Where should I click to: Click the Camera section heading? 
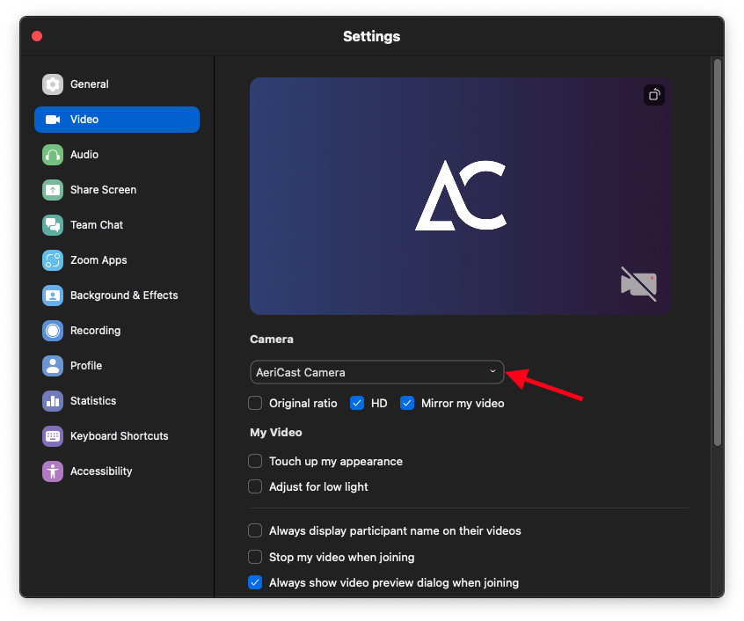(x=272, y=340)
